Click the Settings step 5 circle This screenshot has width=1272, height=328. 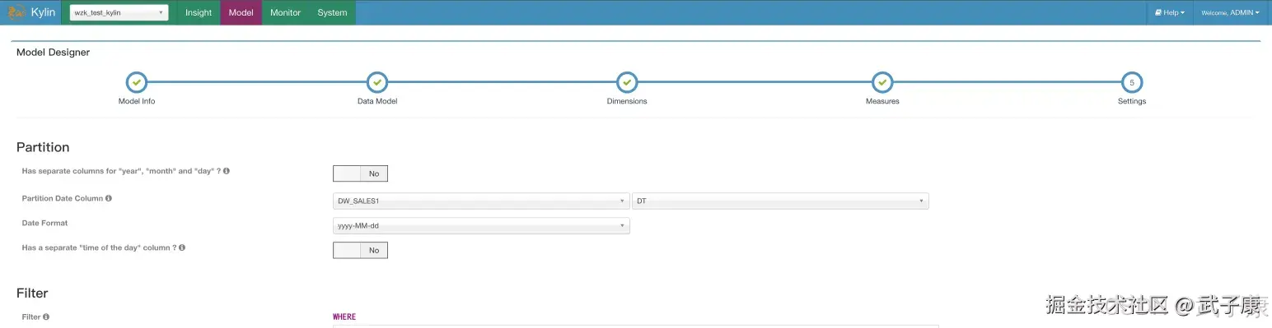coord(1132,82)
